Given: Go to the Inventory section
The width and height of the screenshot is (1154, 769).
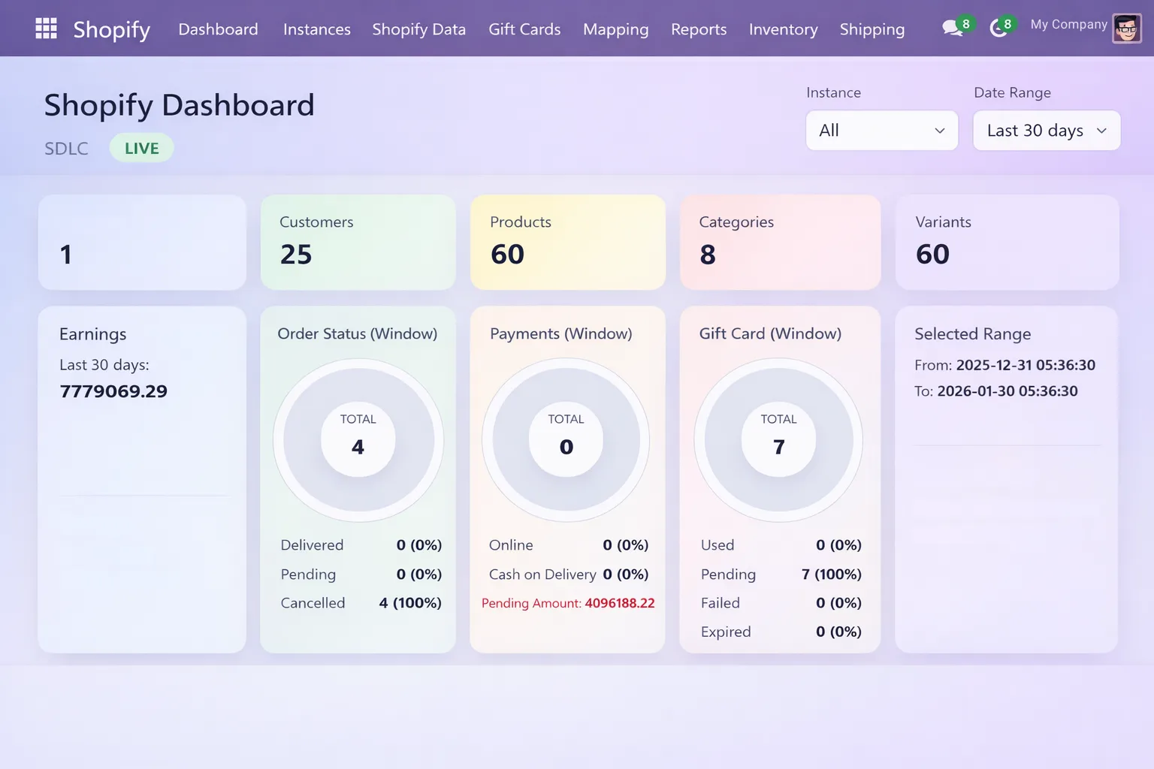Looking at the screenshot, I should pos(783,29).
